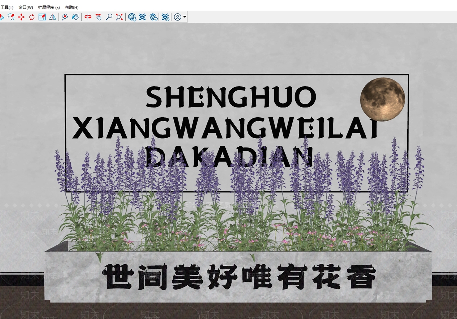457x319 pixels.
Task: Click the 世间美好唯有花香 planter text
Action: tap(239, 276)
